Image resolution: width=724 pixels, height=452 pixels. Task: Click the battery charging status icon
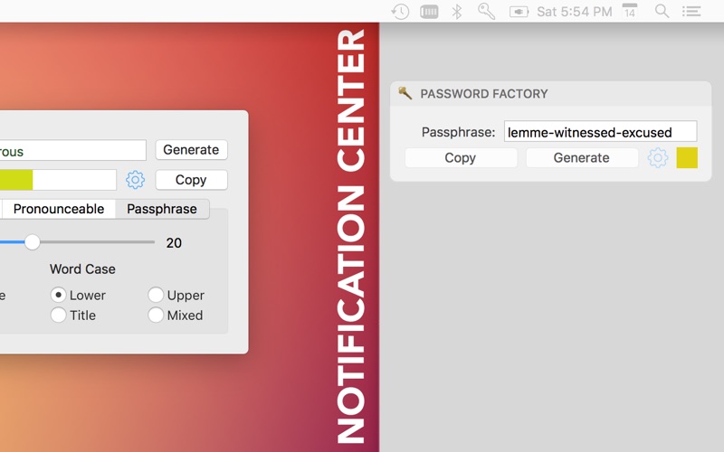[519, 12]
